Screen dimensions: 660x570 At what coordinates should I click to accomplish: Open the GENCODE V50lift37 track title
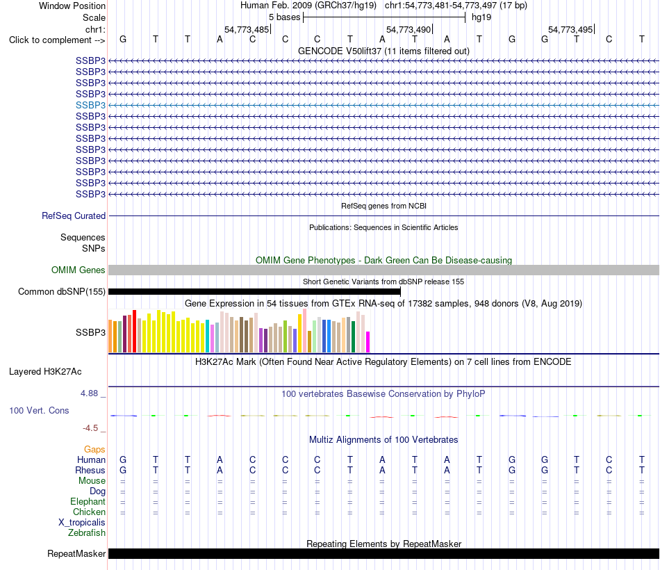(384, 51)
